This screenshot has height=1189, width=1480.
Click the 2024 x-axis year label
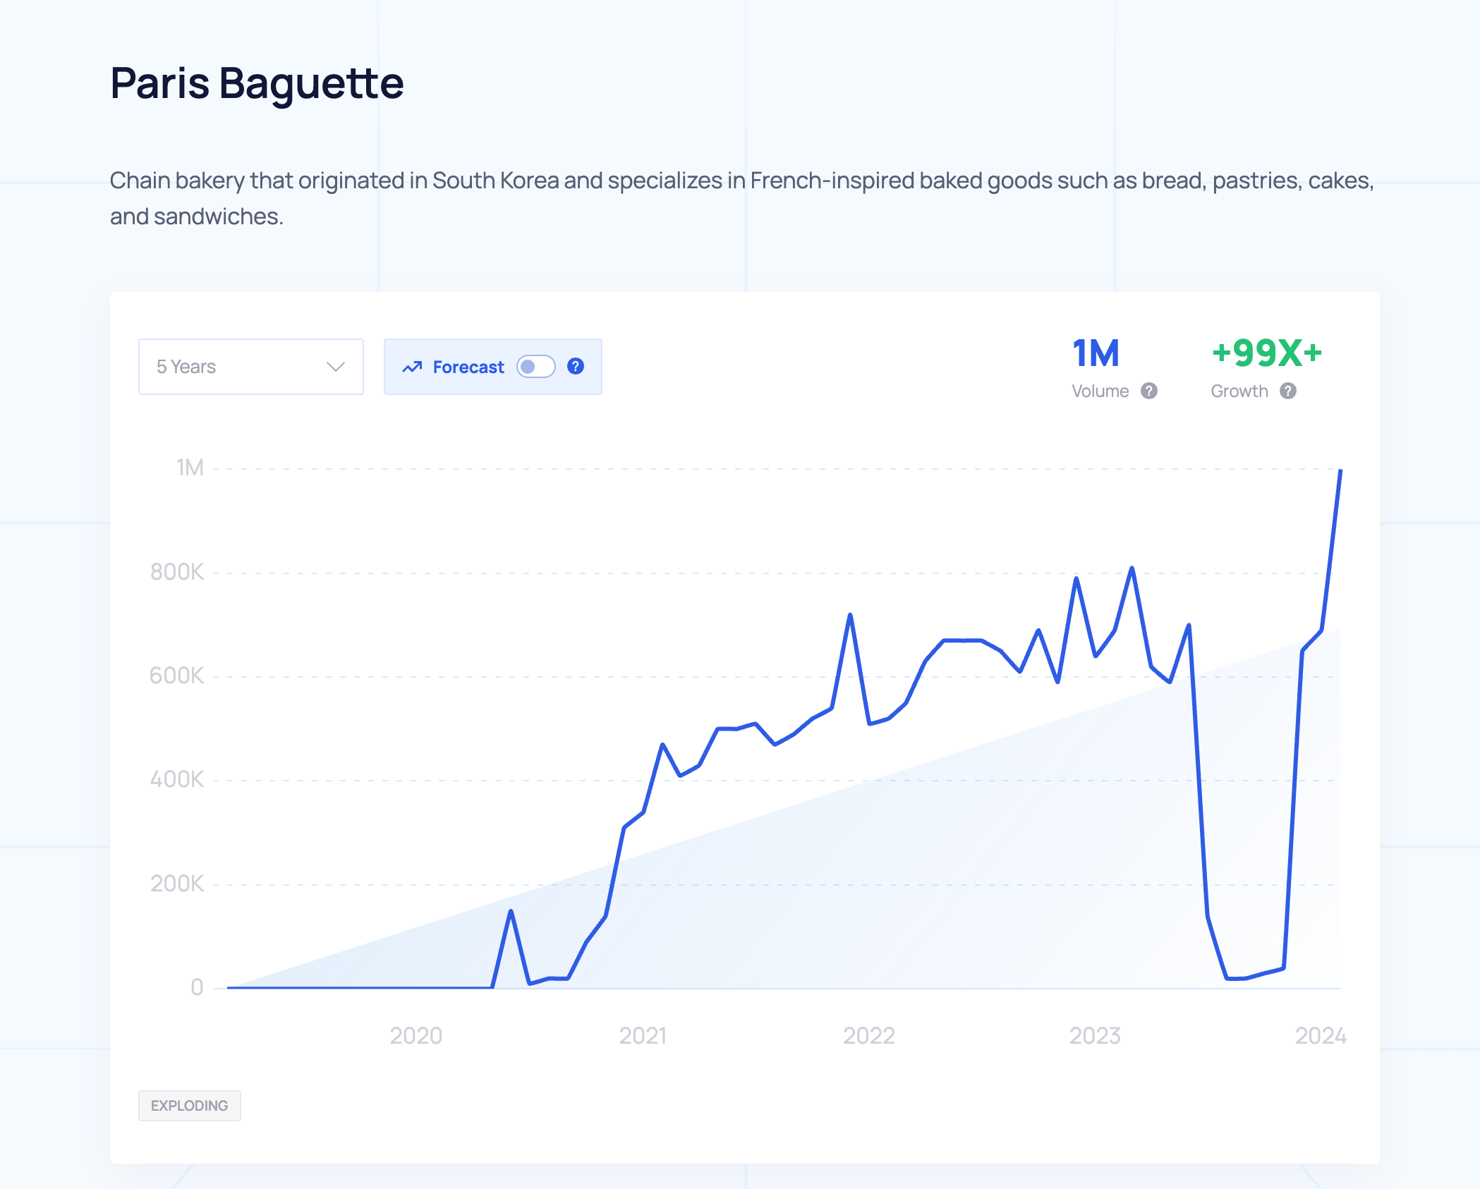[x=1321, y=1035]
